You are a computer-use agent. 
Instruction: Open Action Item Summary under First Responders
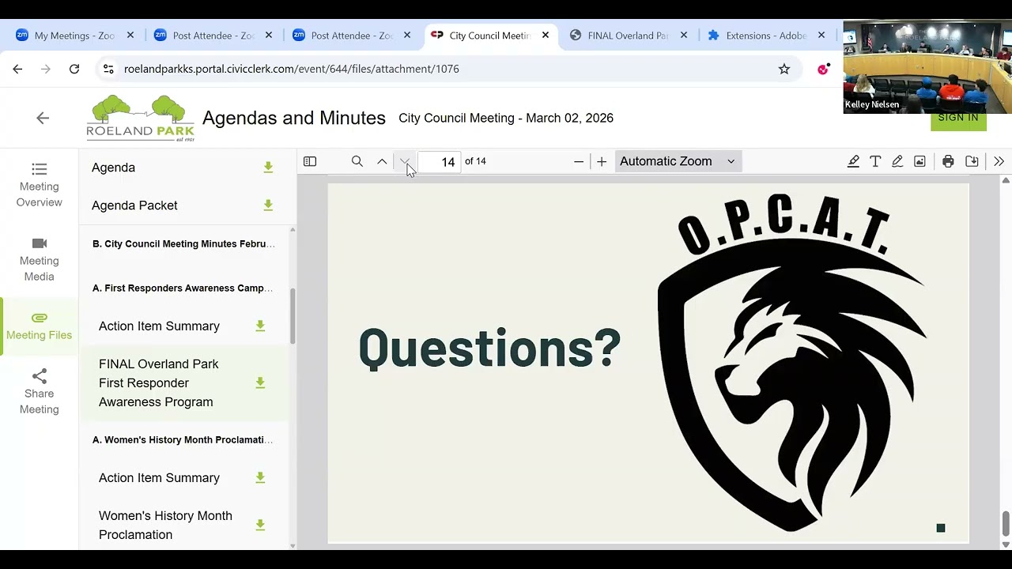(x=159, y=326)
